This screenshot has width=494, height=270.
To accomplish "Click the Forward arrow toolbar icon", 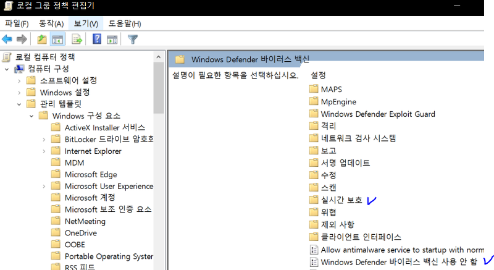I will click(x=22, y=40).
